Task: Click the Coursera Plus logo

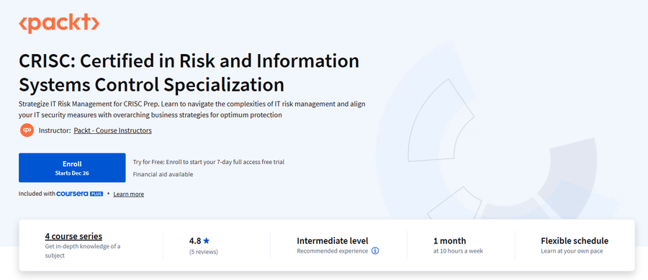Action: tap(80, 194)
